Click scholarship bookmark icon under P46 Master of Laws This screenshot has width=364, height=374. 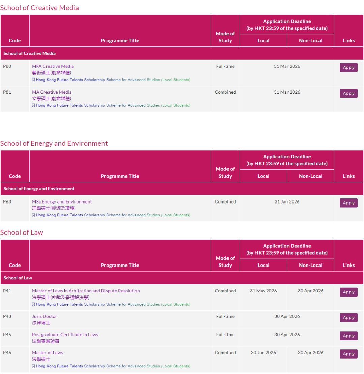(33, 366)
